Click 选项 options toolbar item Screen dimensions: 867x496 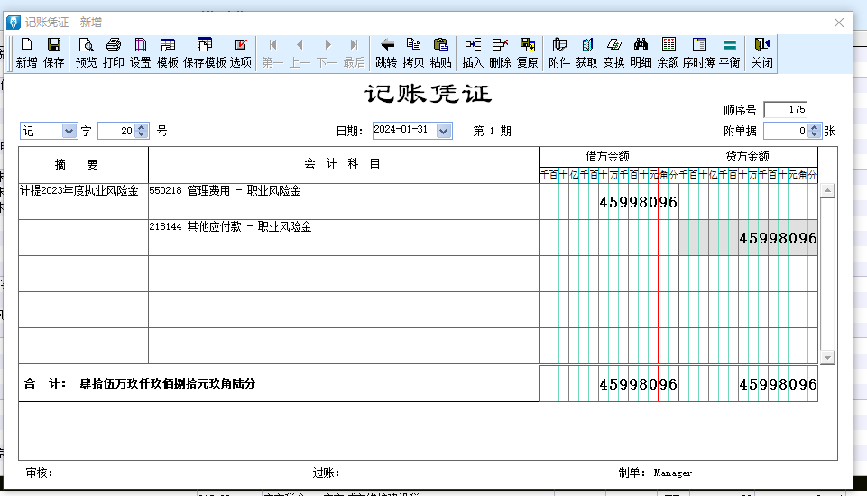[x=241, y=52]
